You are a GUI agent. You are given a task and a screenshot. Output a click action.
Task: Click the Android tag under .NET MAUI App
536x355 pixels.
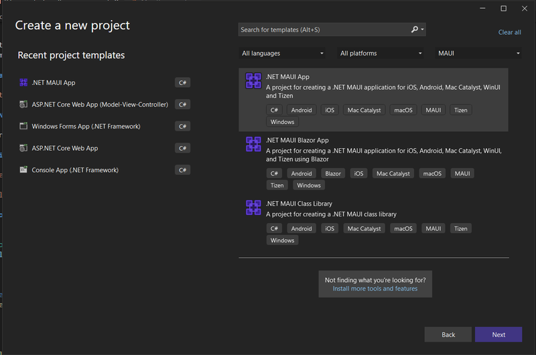click(x=301, y=110)
